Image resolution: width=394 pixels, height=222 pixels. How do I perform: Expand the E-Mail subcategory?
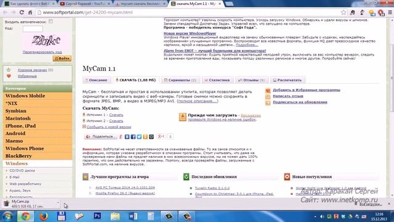(x=14, y=177)
